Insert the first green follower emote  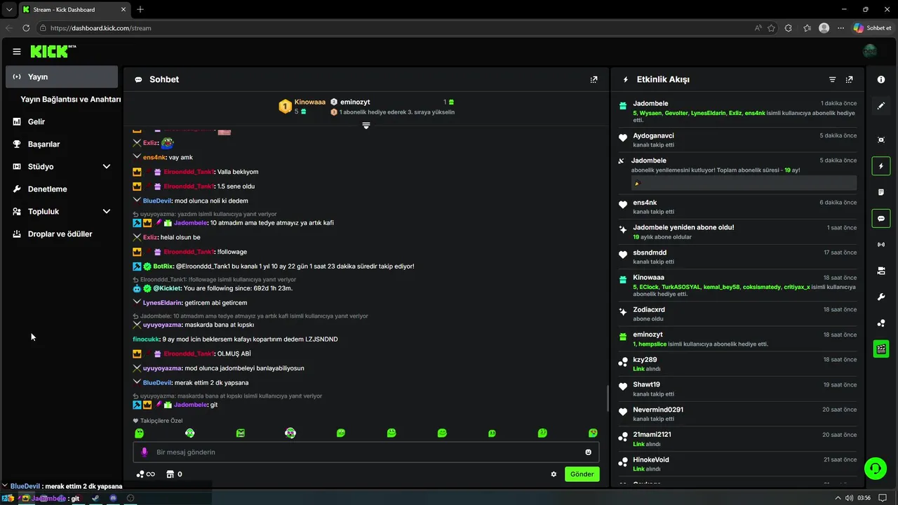pos(139,433)
